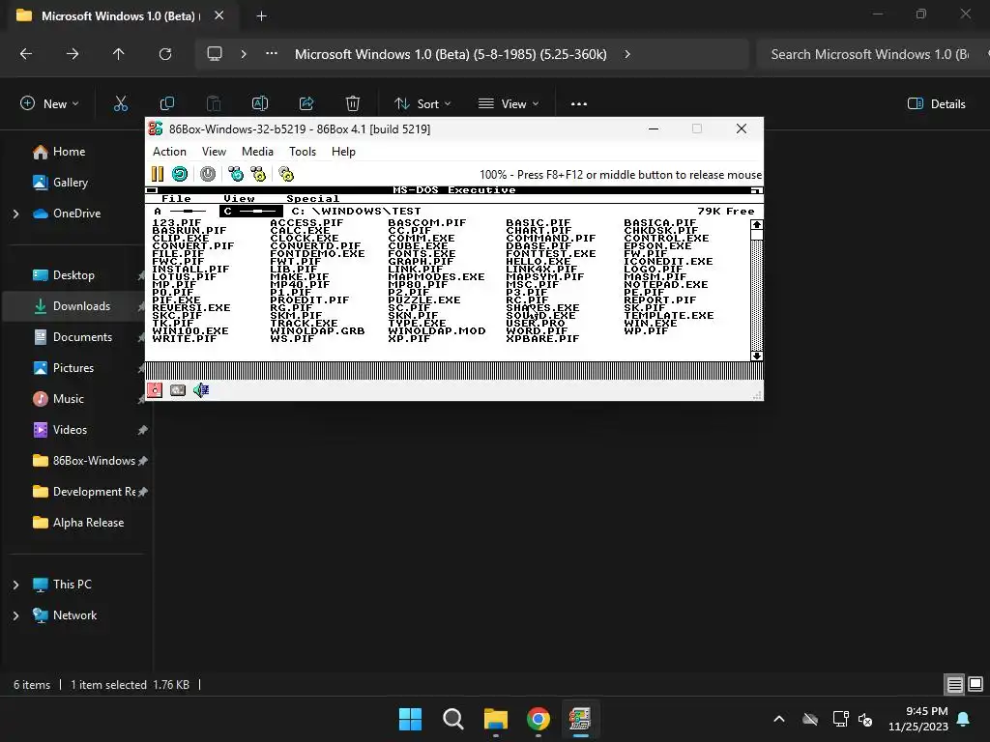Click the Rename icon in Explorer toolbar
This screenshot has height=742, width=990.
coord(260,103)
